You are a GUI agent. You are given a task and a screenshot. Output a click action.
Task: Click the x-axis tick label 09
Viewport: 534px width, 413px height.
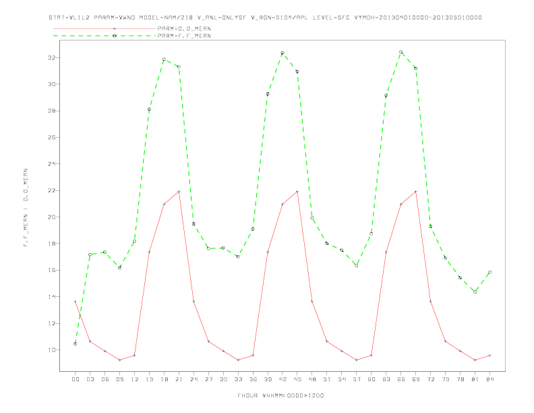coord(119,379)
